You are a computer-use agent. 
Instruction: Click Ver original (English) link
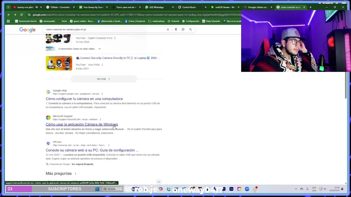82,164
